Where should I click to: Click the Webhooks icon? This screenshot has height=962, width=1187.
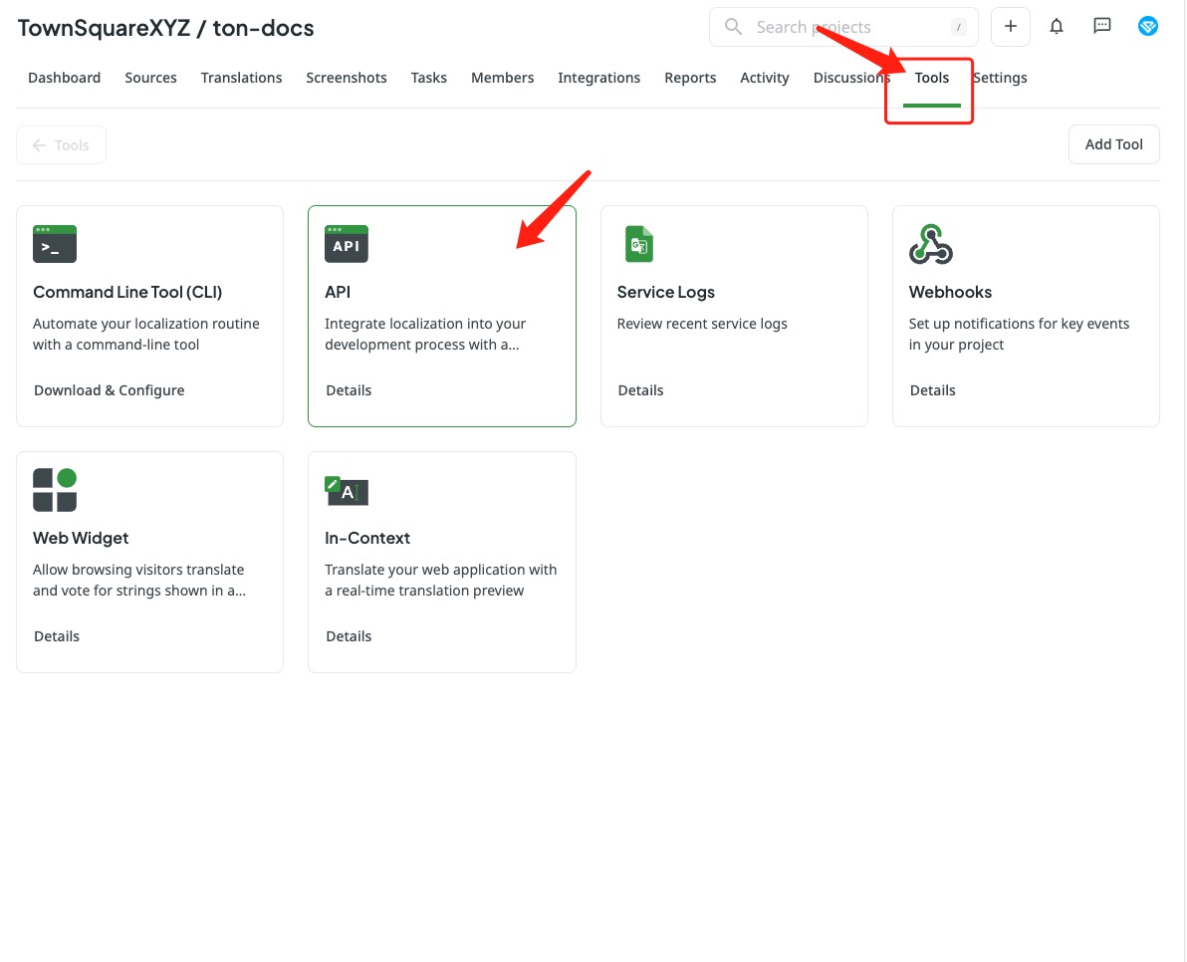coord(930,244)
